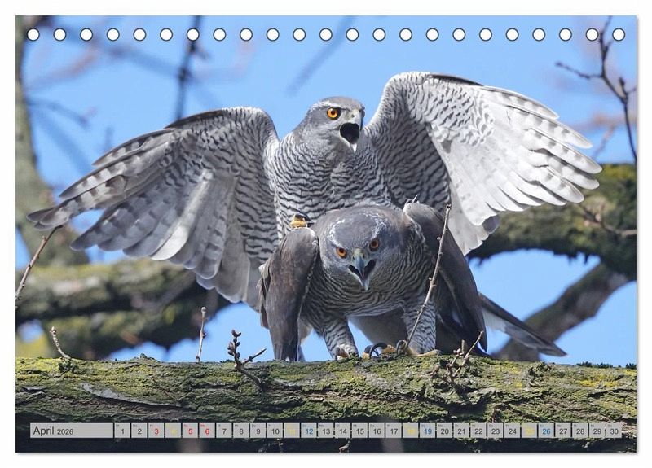
Task: Select day 10 in calendar strip
Action: coord(275,431)
